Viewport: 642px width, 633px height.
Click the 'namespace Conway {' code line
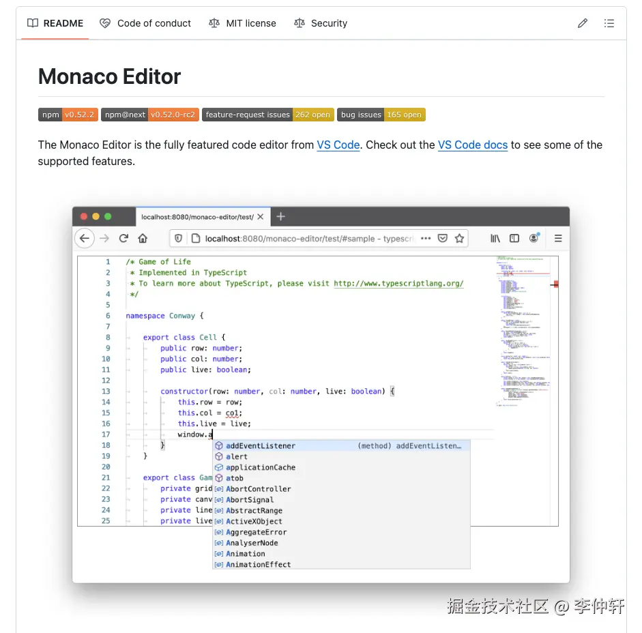164,316
